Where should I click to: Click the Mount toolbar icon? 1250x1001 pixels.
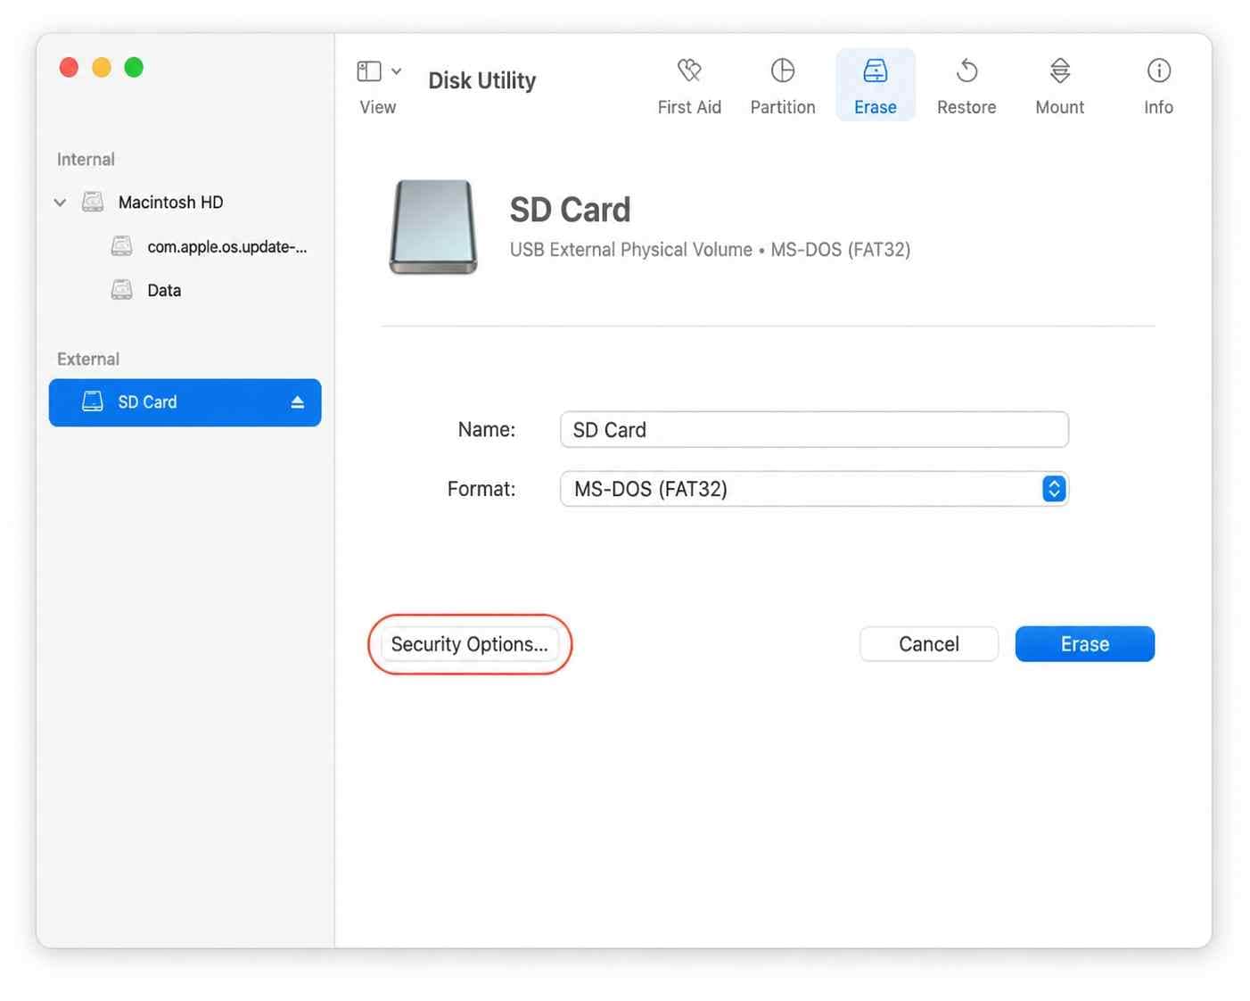point(1059,86)
